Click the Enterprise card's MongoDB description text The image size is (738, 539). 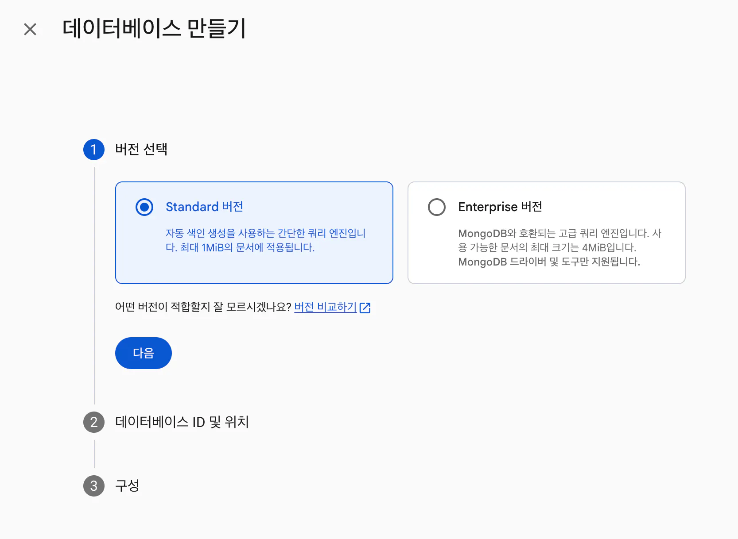pos(559,247)
